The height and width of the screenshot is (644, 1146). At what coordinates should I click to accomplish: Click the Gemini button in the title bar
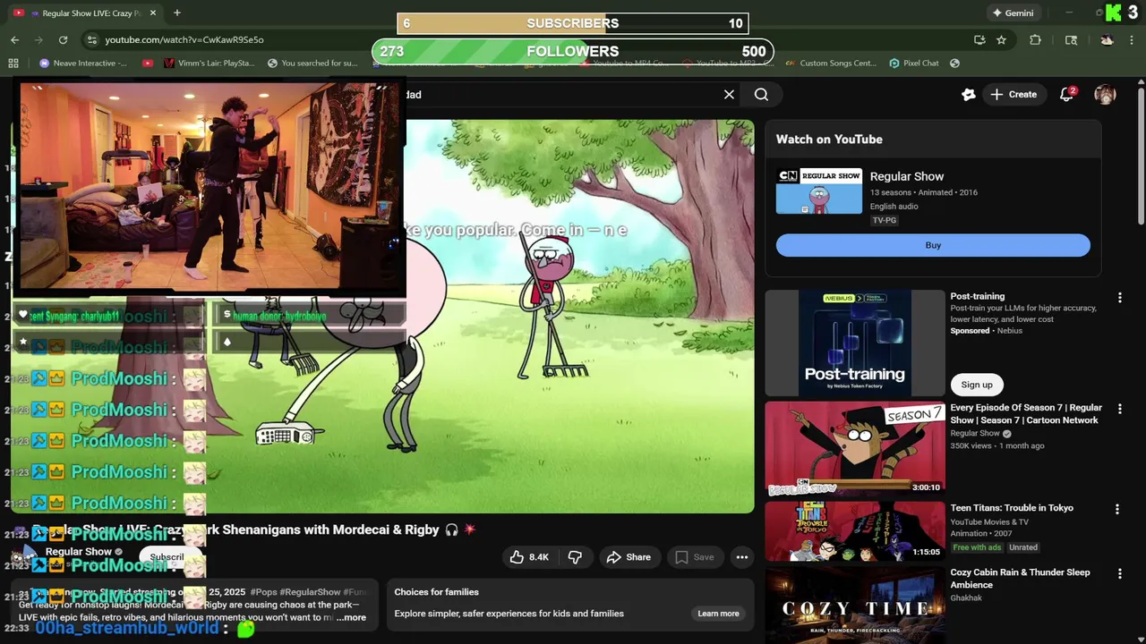[x=1013, y=13]
